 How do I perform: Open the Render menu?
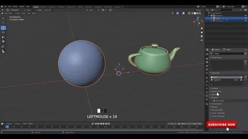(15, 7)
